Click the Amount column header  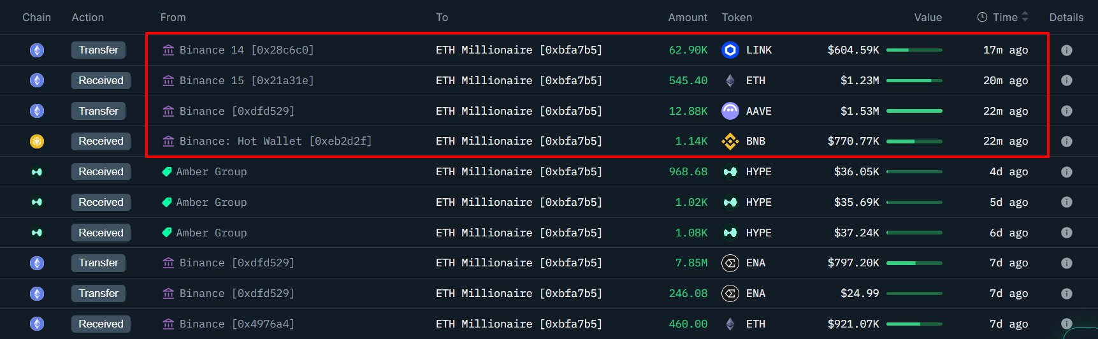[687, 17]
